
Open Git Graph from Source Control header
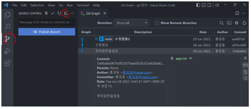(65, 13)
